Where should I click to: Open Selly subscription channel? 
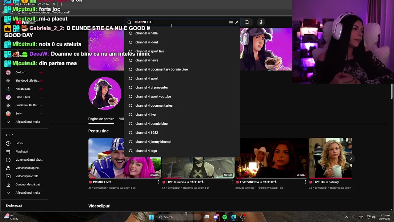(x=24, y=113)
